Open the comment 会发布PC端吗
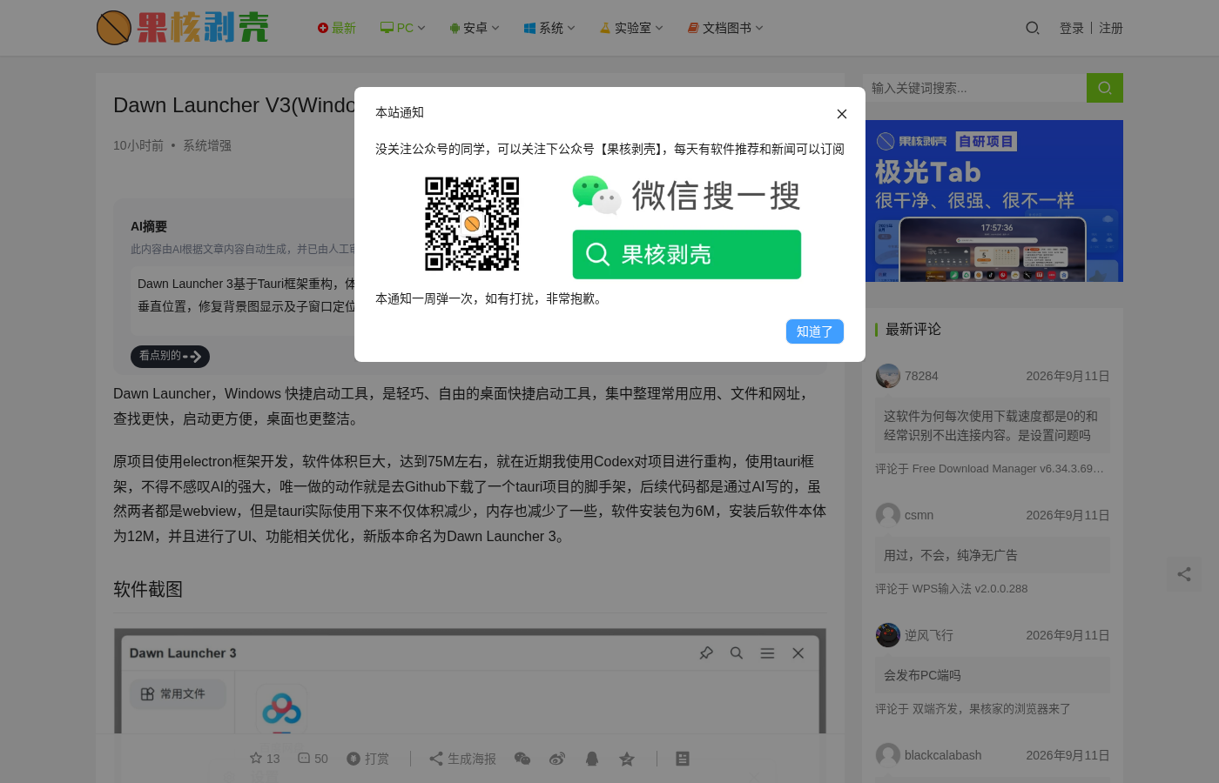 (x=993, y=675)
